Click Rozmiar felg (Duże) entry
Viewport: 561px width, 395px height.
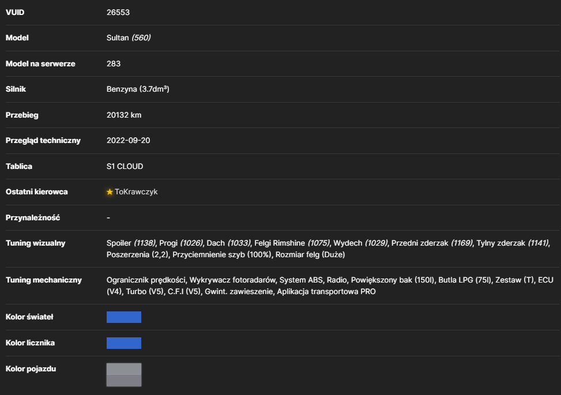click(310, 254)
